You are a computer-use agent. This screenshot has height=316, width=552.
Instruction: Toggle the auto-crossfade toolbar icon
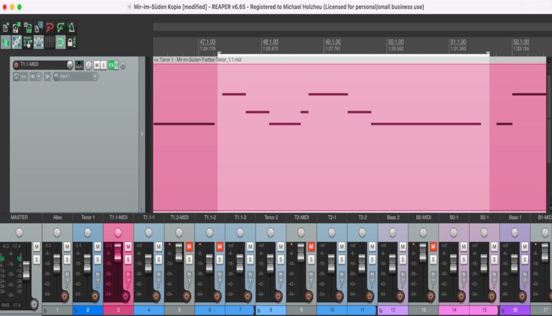(x=5, y=42)
